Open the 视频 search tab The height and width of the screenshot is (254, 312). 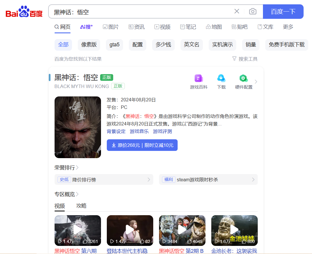[162, 27]
